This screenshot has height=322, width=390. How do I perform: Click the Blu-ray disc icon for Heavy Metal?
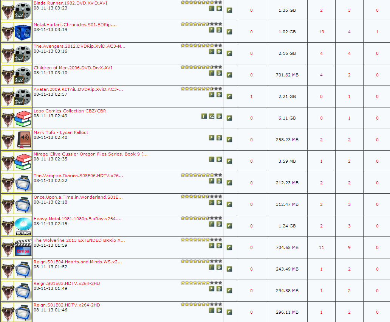[x=23, y=226]
